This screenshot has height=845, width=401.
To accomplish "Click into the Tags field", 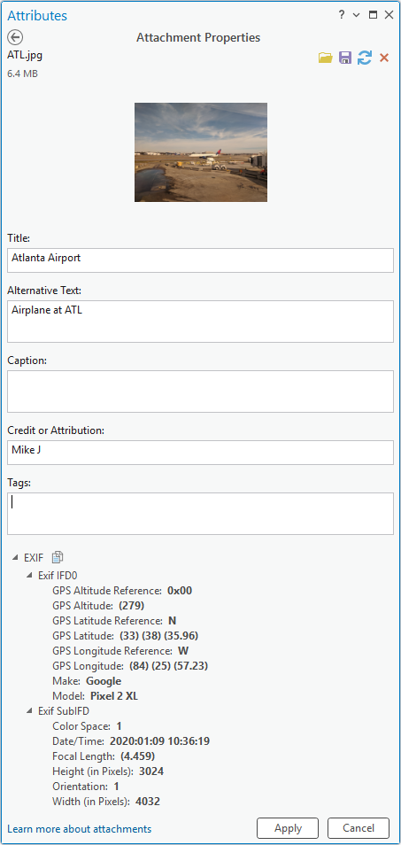I will point(200,514).
